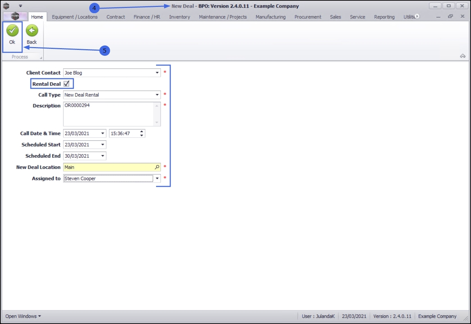Click the green Back arrow icon
The width and height of the screenshot is (471, 324).
[x=32, y=30]
